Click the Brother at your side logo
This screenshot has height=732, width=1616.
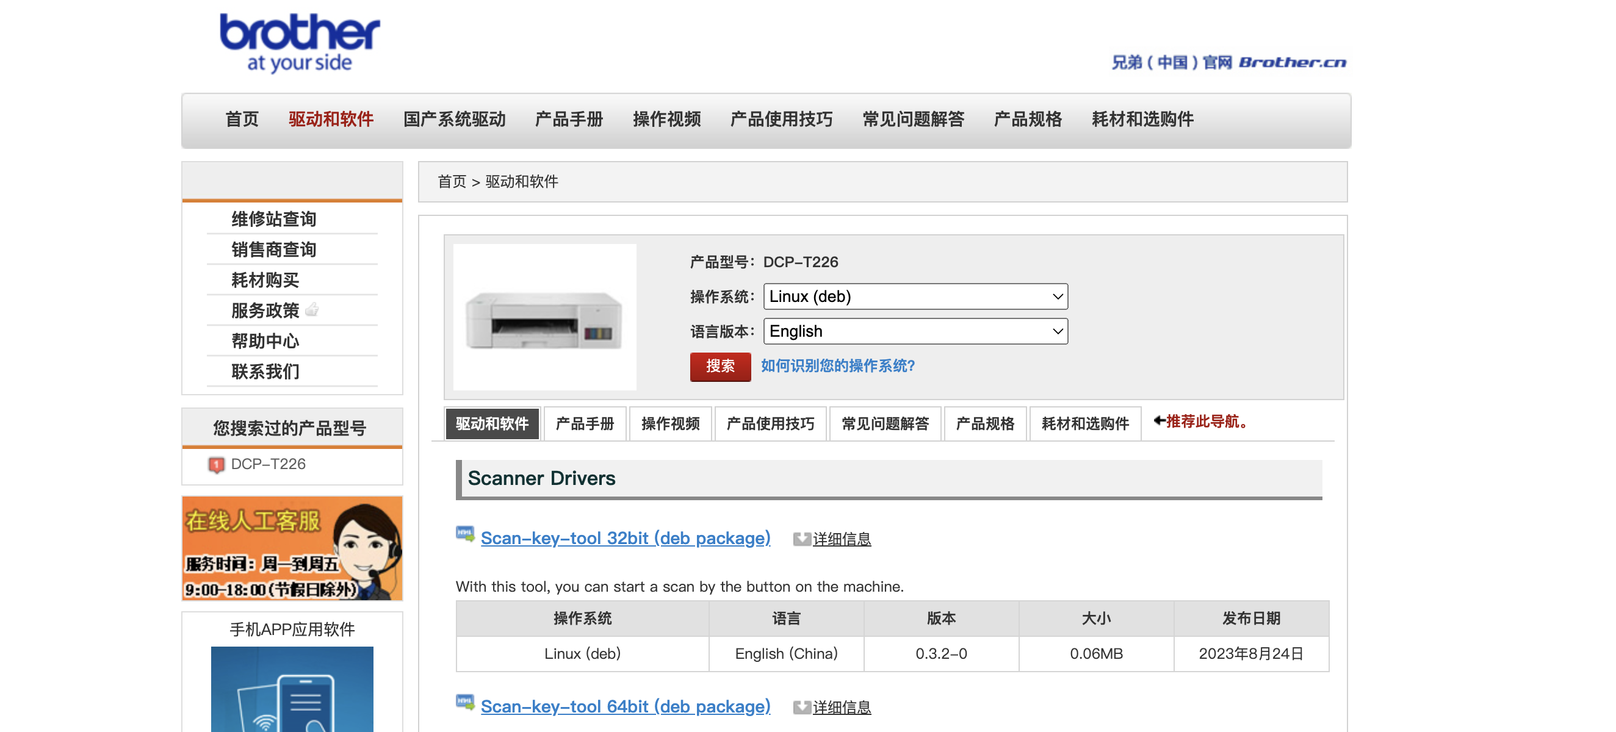coord(299,43)
